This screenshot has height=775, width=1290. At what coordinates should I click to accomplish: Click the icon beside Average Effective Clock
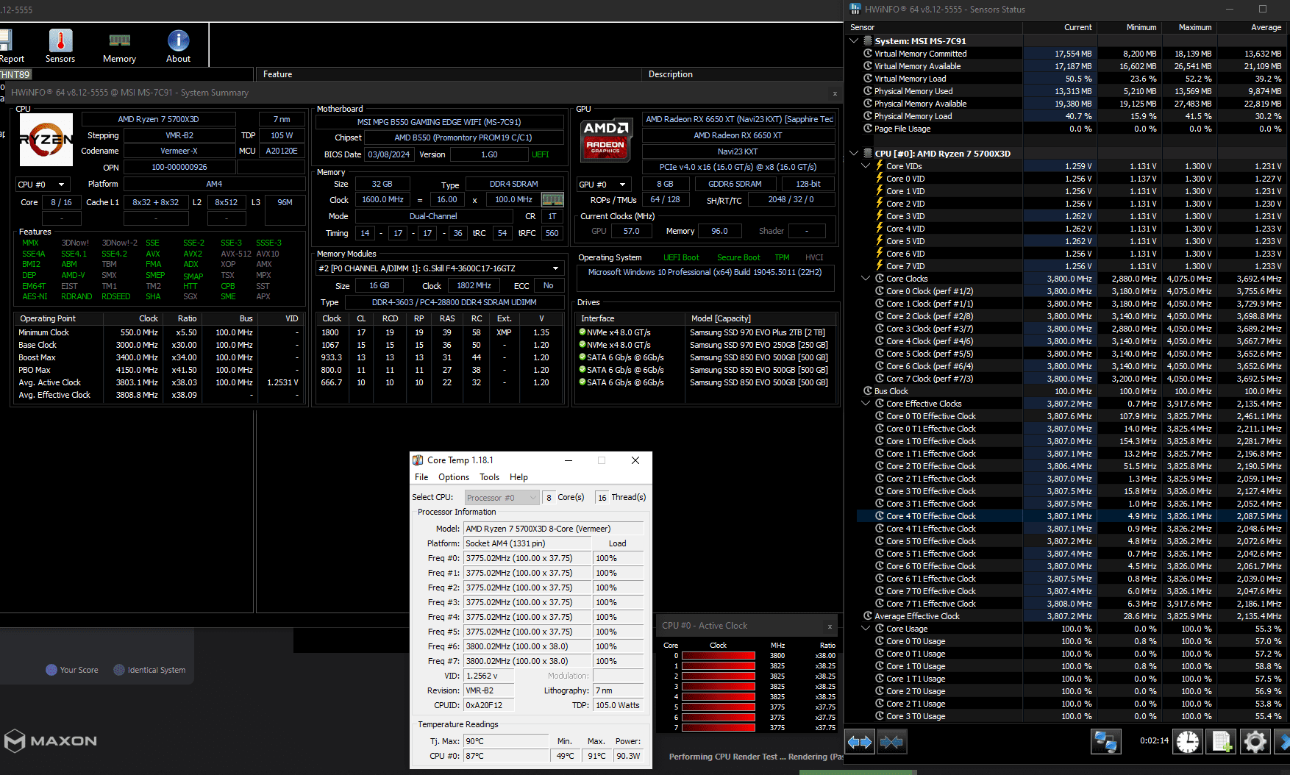[x=868, y=616]
